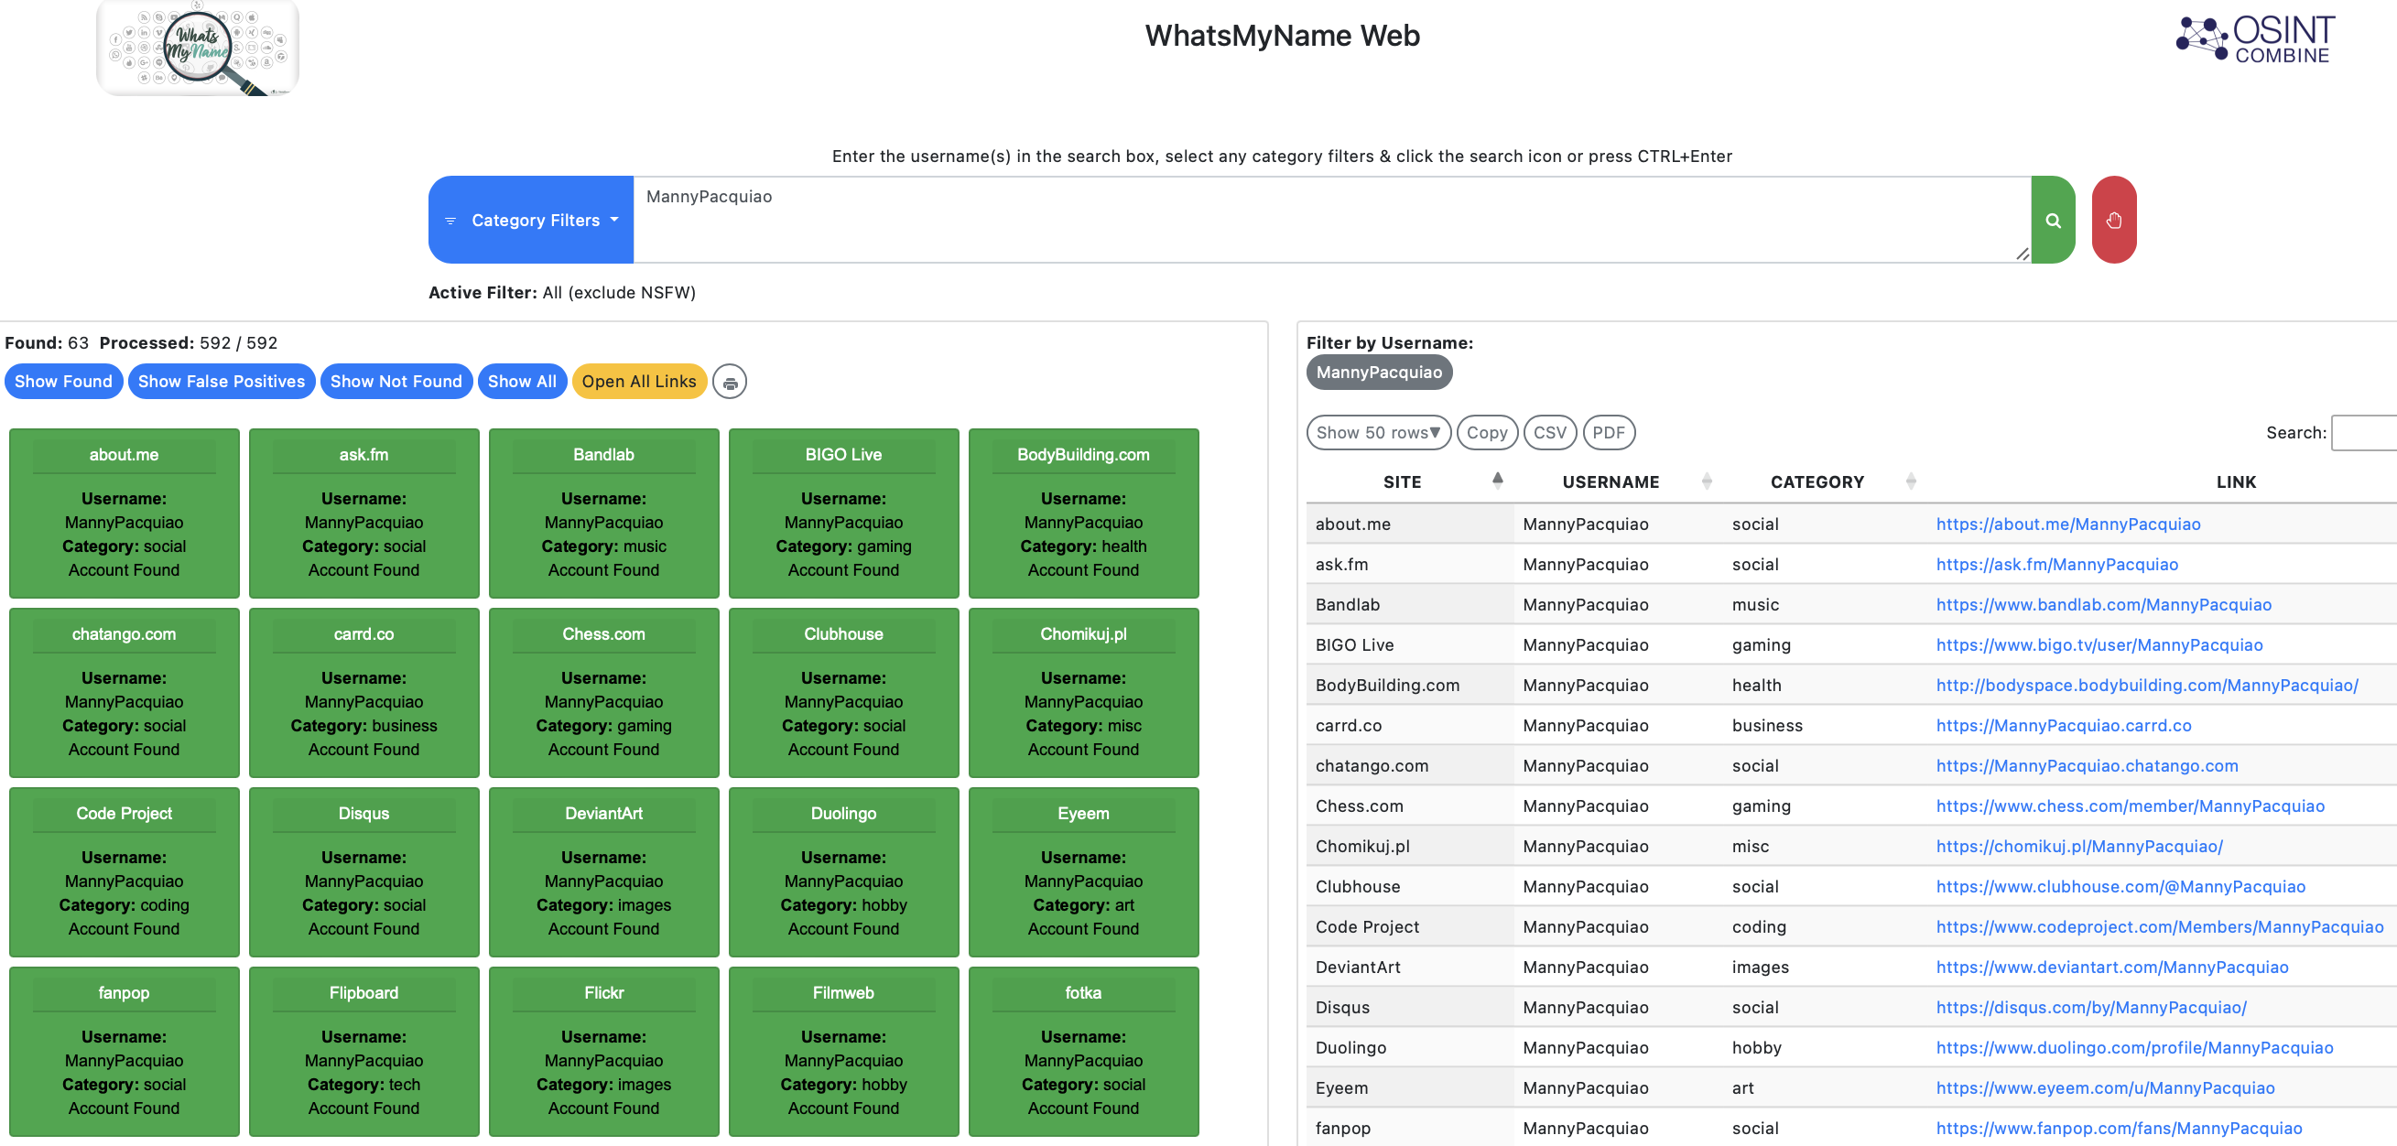This screenshot has width=2397, height=1146.
Task: Open the duolingo.com profile link
Action: (x=2134, y=1048)
